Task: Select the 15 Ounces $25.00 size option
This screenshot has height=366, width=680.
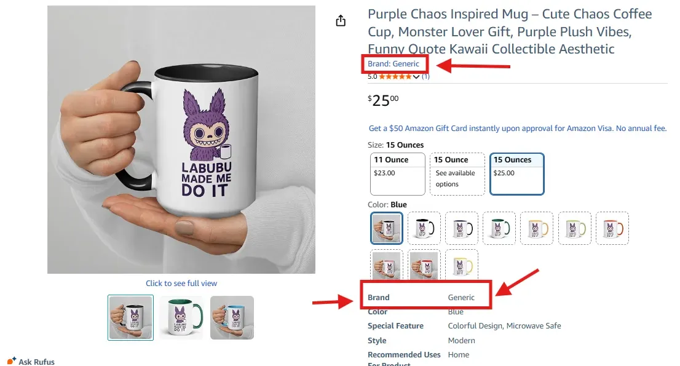Action: point(516,173)
